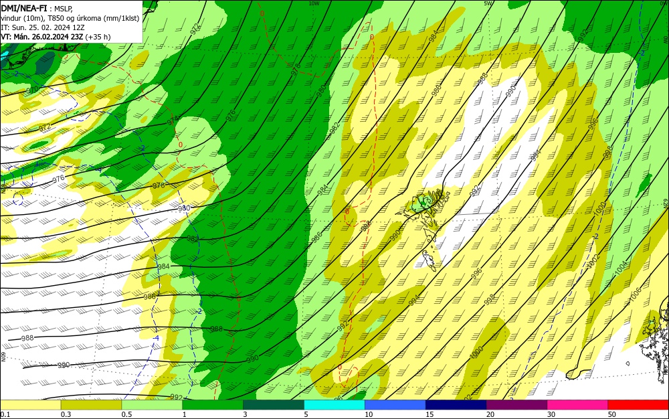Screen dimensions: 669x419
Task: Click the "1002" isobar label
Action: pyautogui.click(x=593, y=262)
